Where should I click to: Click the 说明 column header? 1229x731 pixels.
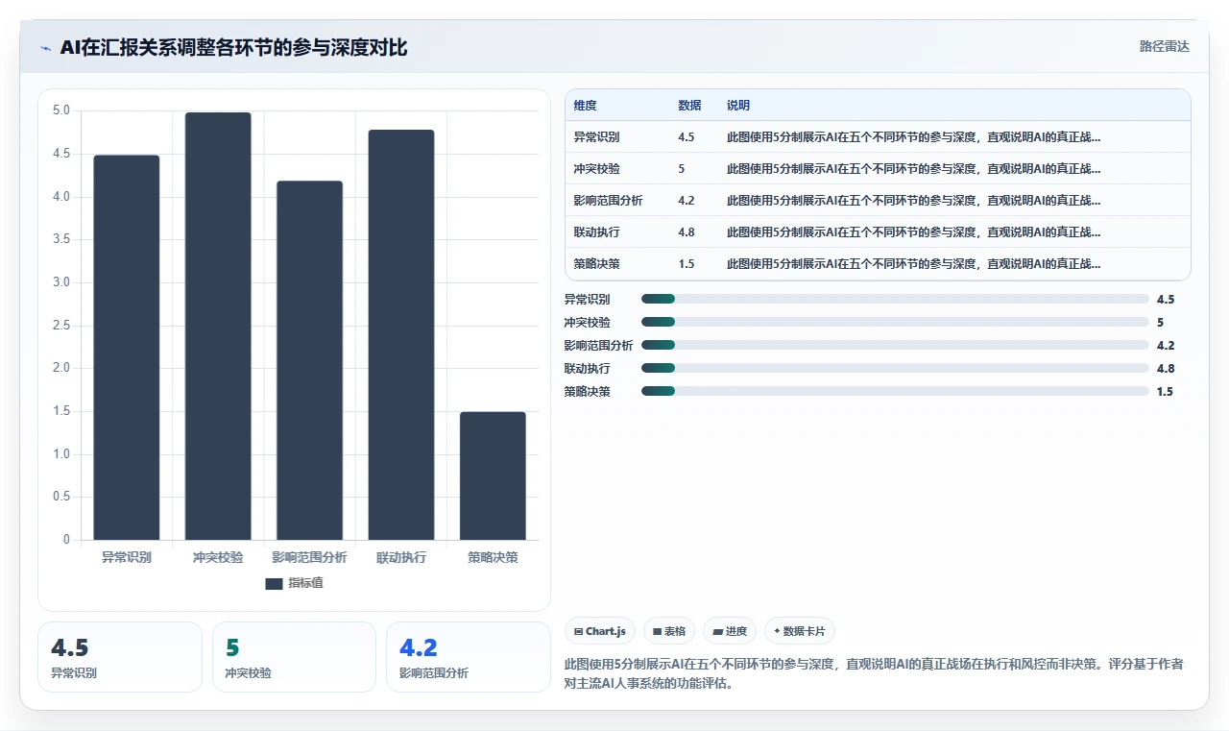point(738,106)
